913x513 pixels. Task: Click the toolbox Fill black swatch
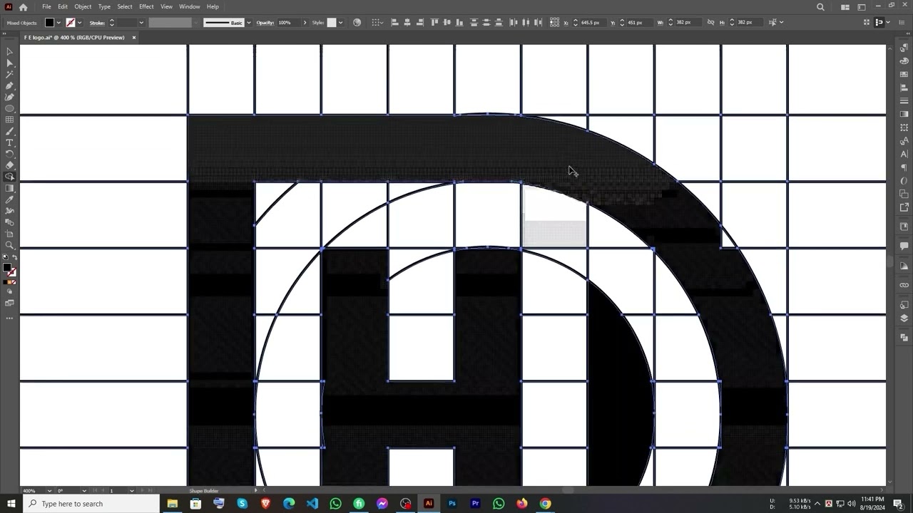coord(6,268)
